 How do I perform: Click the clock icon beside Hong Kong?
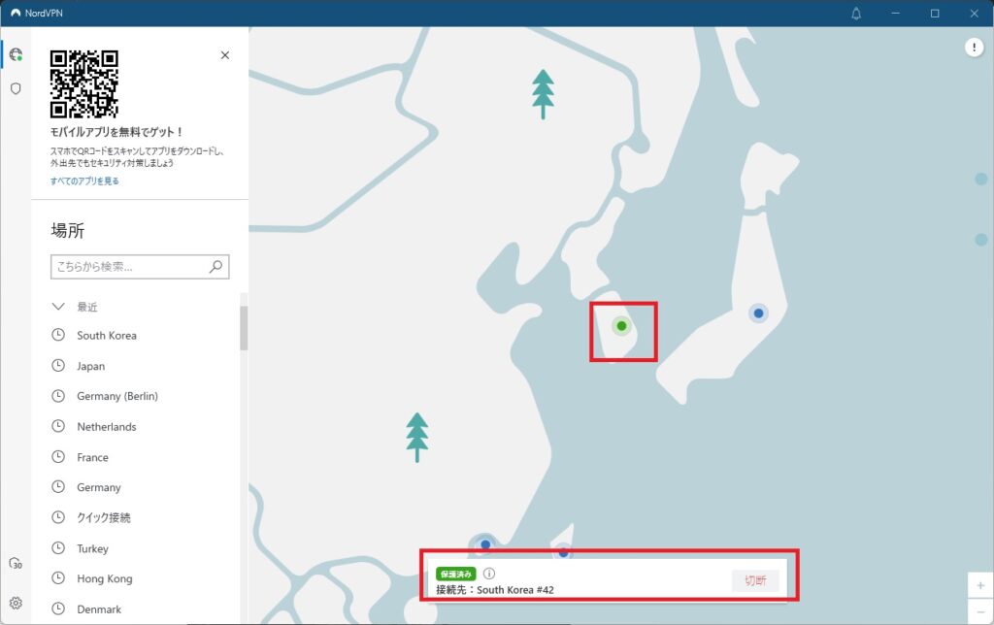tap(58, 578)
